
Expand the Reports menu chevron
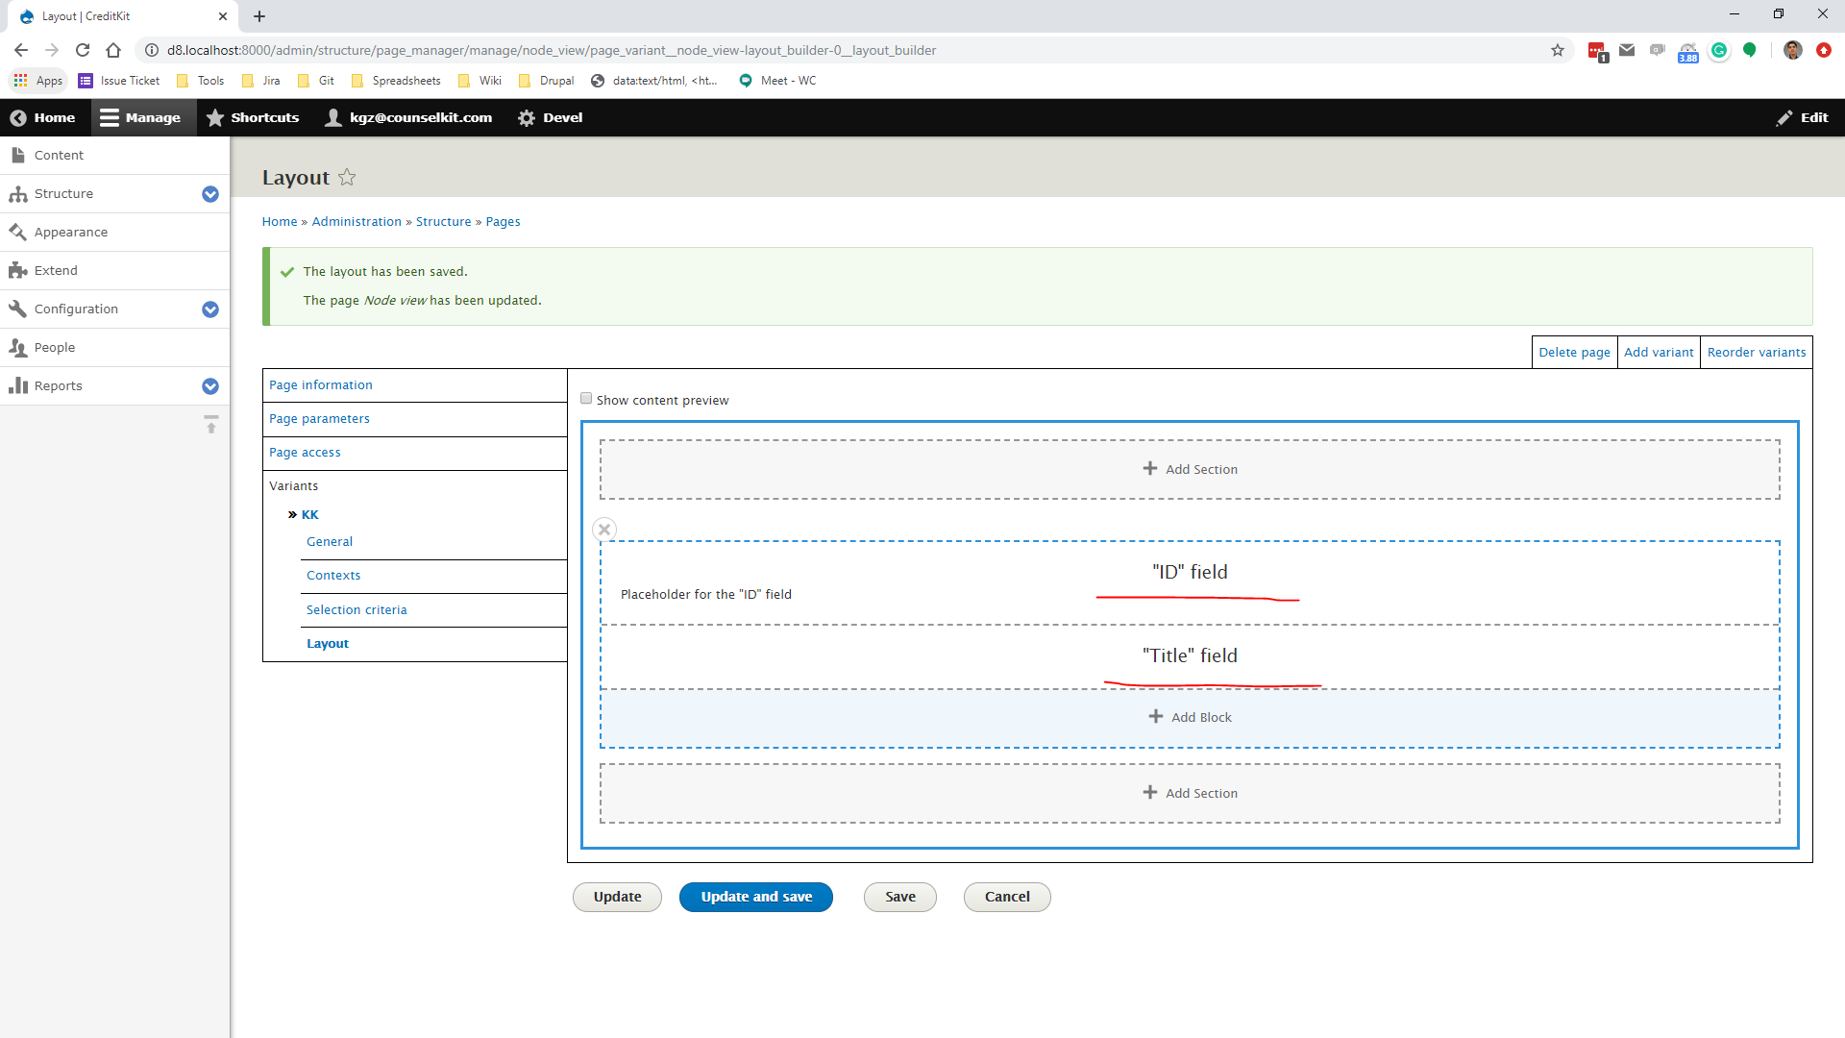point(210,385)
